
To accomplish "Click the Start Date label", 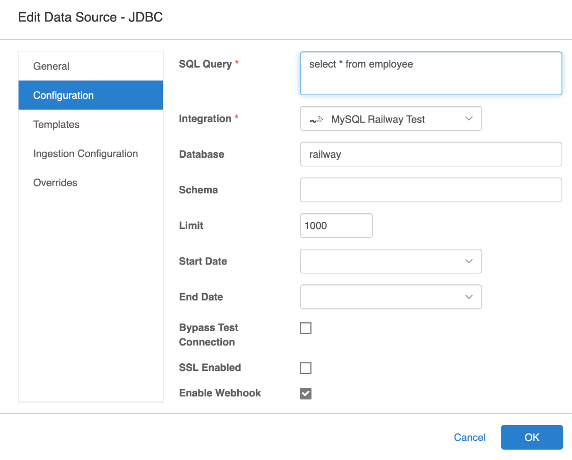I will [x=203, y=261].
